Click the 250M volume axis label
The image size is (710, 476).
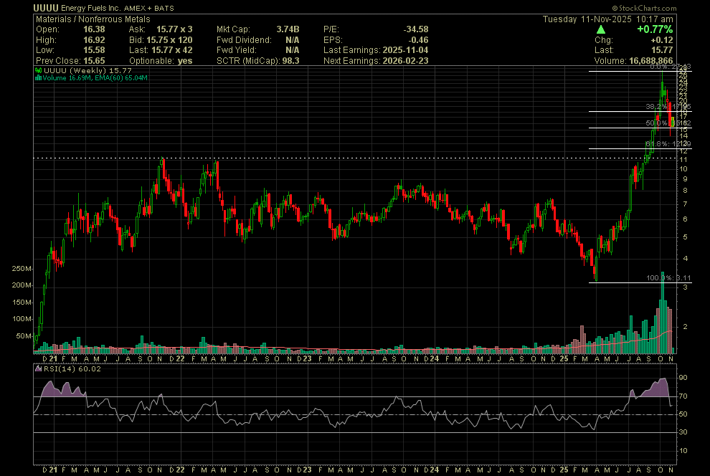tap(22, 269)
